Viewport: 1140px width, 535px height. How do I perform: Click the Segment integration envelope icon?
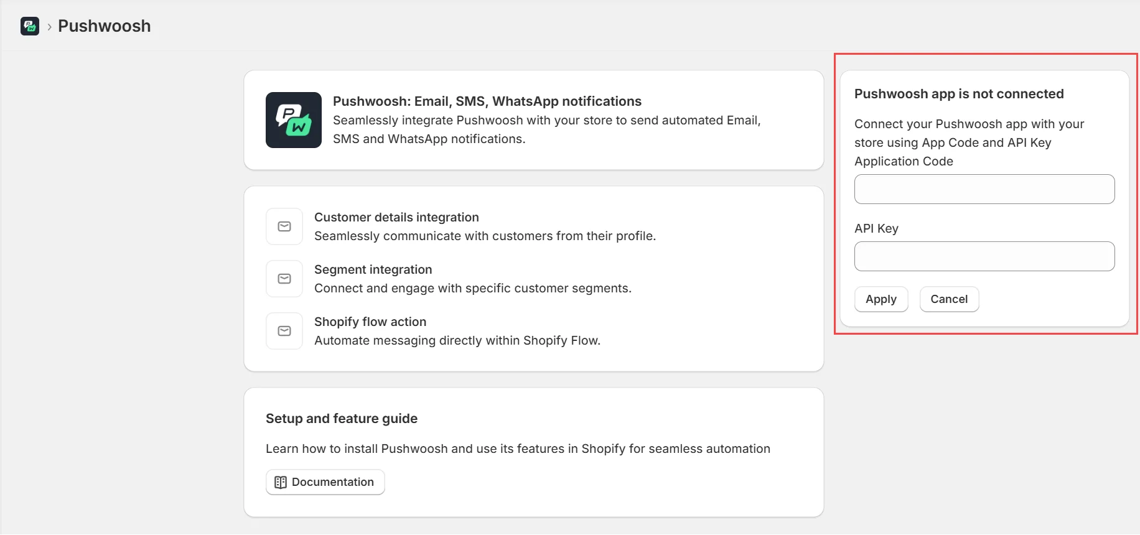coord(284,279)
